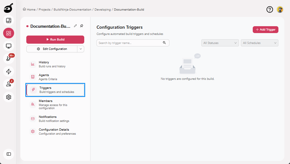The height and width of the screenshot is (164, 290).
Task: Open the dashboard layout icon in sidebar
Action: coord(8,21)
